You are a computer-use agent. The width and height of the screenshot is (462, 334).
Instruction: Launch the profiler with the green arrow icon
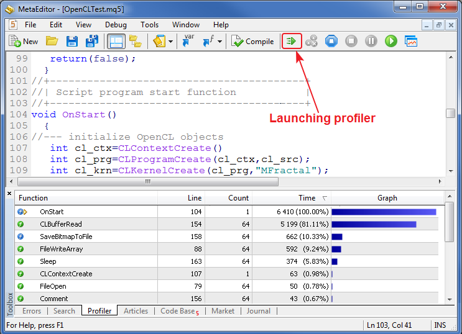click(x=292, y=41)
